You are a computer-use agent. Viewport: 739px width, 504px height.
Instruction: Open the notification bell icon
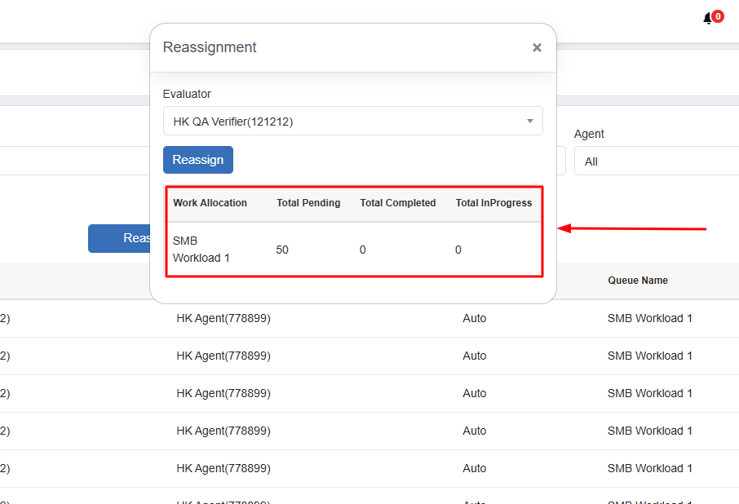pyautogui.click(x=707, y=19)
